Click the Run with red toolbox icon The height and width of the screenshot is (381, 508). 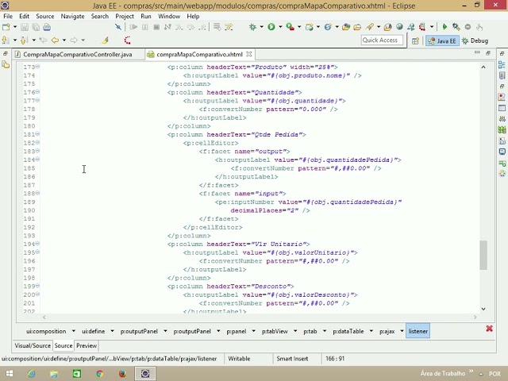(x=290, y=27)
